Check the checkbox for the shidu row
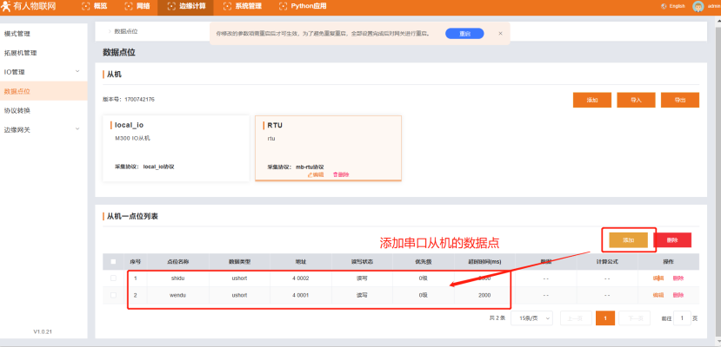 click(112, 278)
